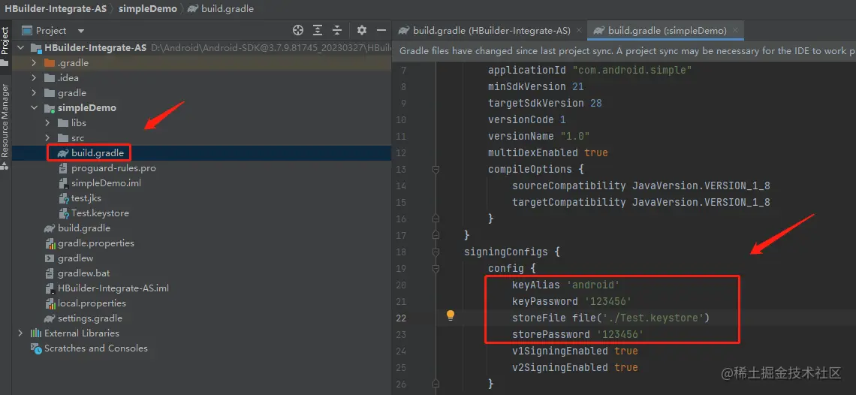Expand the src folder
This screenshot has height=395, width=856.
(47, 137)
